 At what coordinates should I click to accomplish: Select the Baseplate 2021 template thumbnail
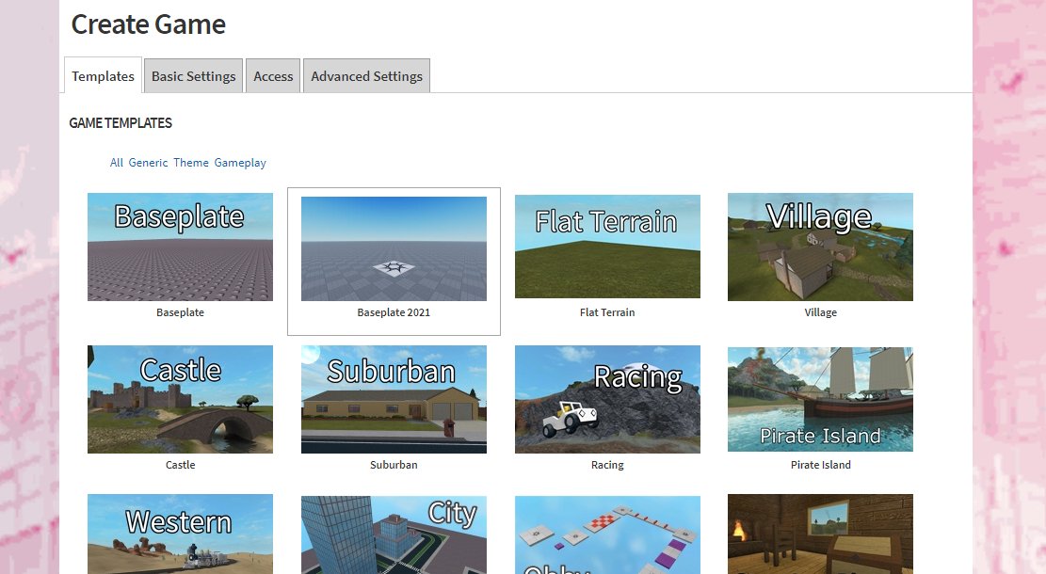coord(394,248)
